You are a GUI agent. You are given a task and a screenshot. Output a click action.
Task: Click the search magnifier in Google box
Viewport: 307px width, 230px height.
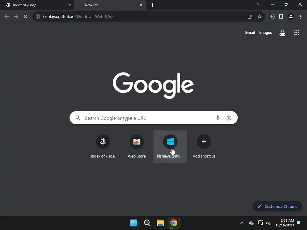(x=78, y=118)
